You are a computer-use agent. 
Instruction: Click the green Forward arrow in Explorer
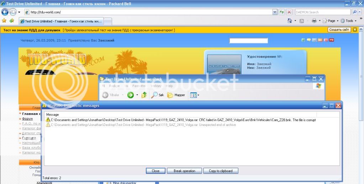[131, 95]
